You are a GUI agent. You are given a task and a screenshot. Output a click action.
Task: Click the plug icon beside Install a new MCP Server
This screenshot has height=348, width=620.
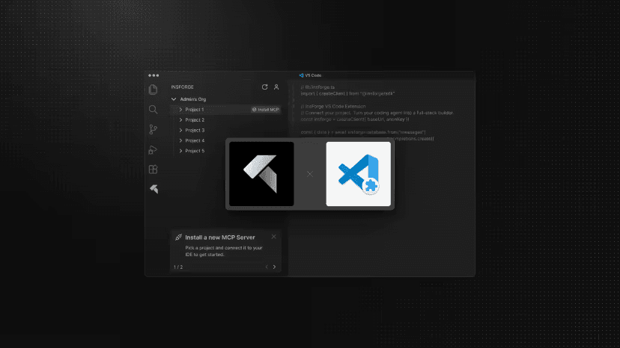coord(178,237)
